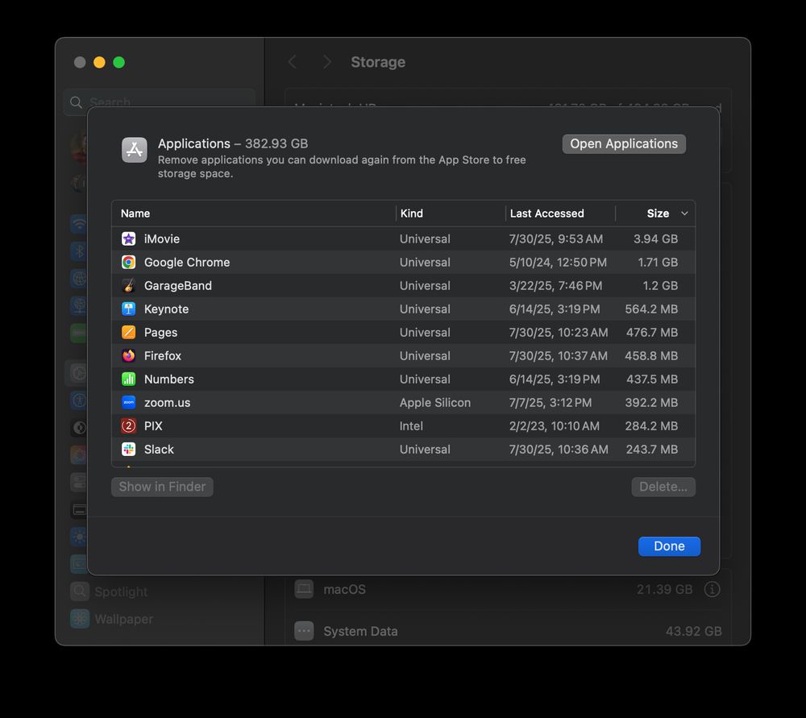
Task: Click the Show in Finder button
Action: (x=163, y=487)
